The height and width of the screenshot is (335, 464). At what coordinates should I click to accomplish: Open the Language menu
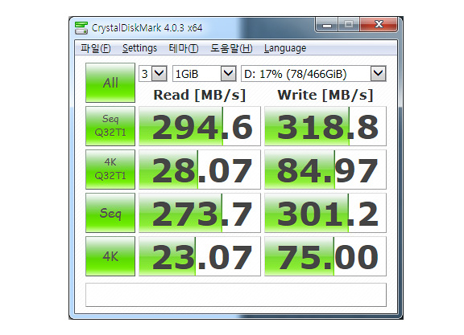pos(285,48)
